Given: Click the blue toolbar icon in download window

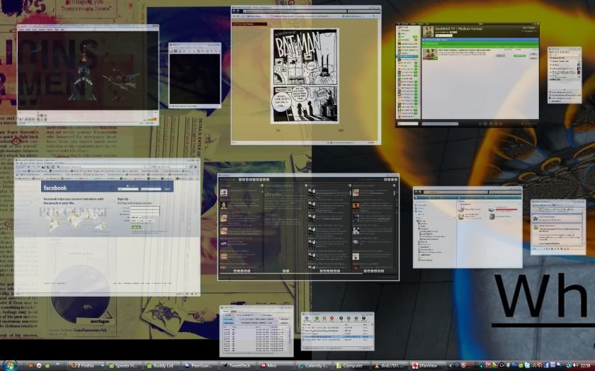Looking at the screenshot, I should click(307, 319).
